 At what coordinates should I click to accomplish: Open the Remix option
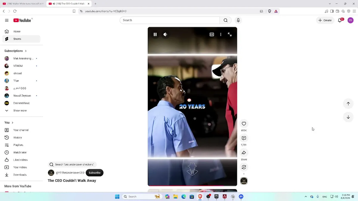pyautogui.click(x=244, y=167)
